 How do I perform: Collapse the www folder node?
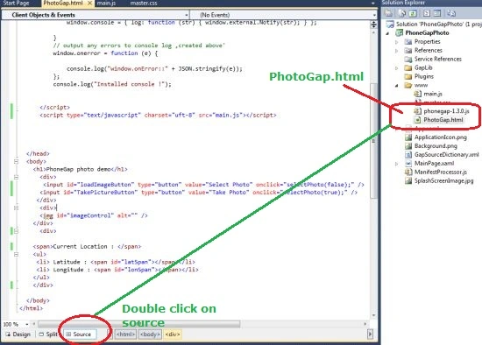click(396, 86)
